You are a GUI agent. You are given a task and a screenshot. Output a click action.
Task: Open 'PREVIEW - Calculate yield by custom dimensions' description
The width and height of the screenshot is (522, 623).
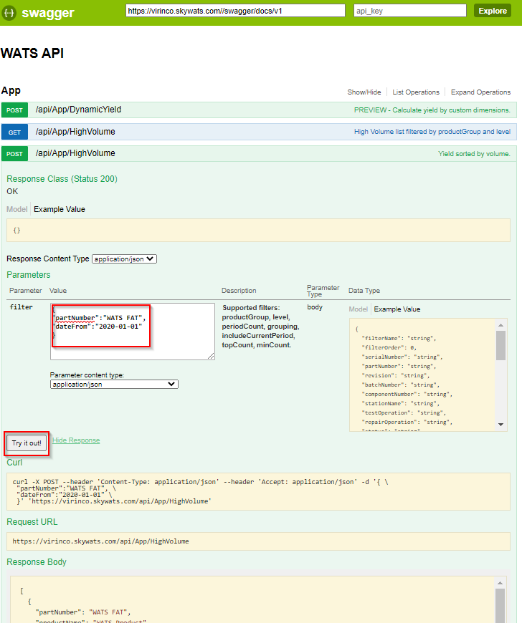432,110
